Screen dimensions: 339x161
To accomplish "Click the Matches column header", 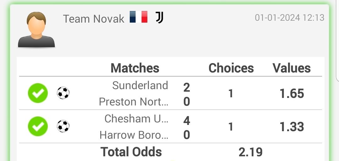I will 135,68.
